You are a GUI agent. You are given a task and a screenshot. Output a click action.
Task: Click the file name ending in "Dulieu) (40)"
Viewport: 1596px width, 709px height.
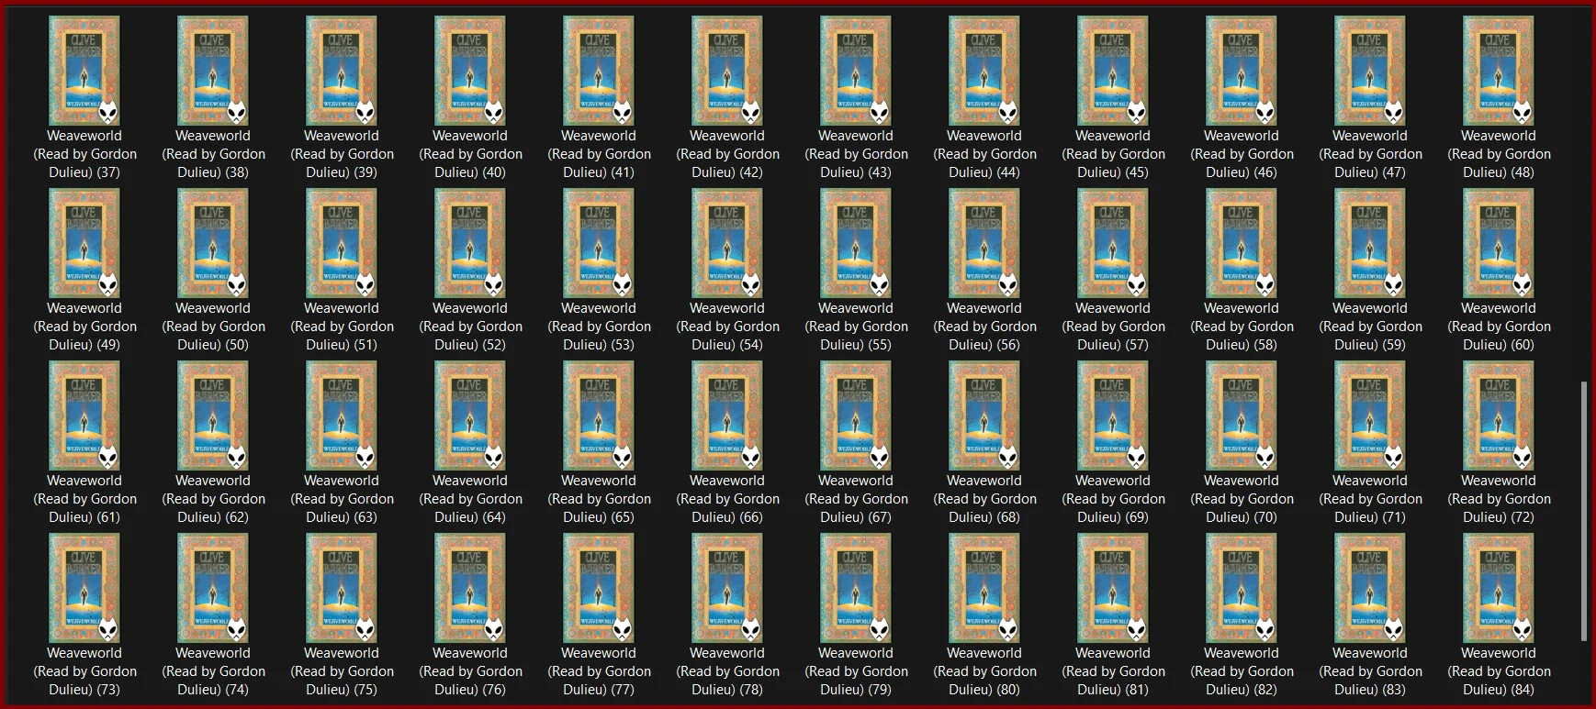(470, 154)
